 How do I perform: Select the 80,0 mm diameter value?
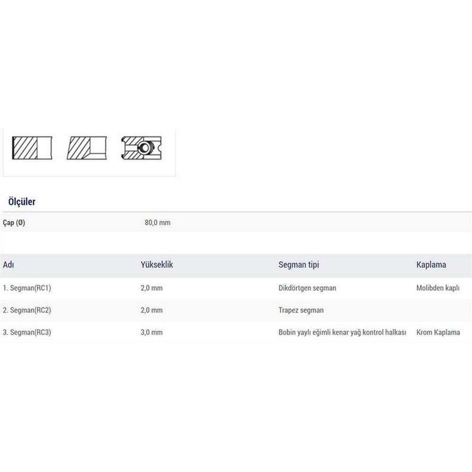click(158, 223)
